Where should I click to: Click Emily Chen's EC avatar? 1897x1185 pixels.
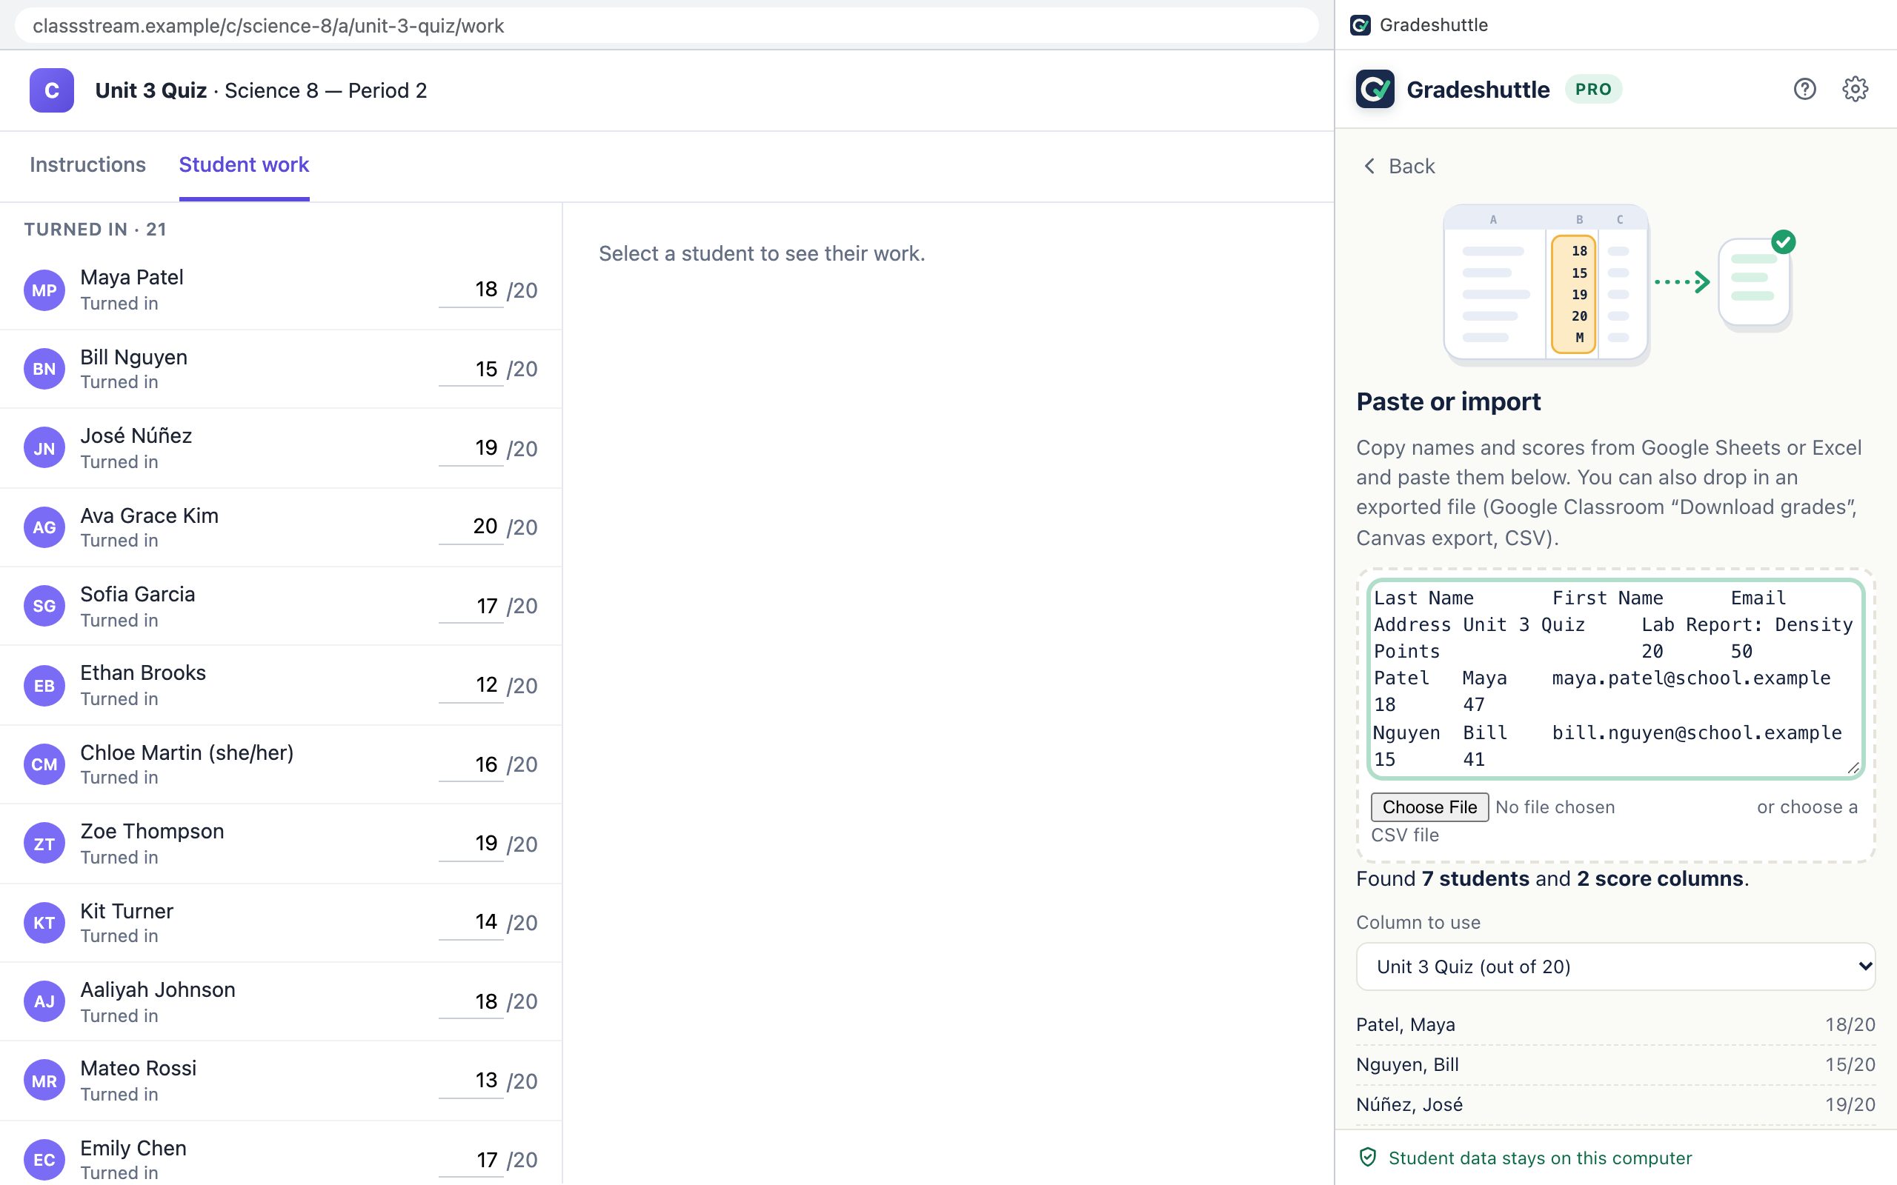tap(44, 1159)
